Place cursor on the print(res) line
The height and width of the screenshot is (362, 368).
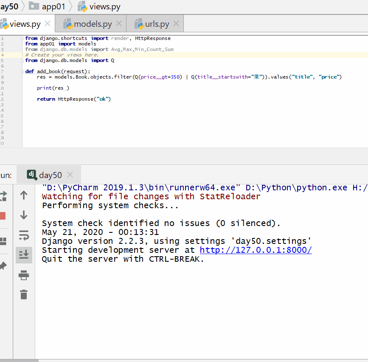tap(53, 88)
